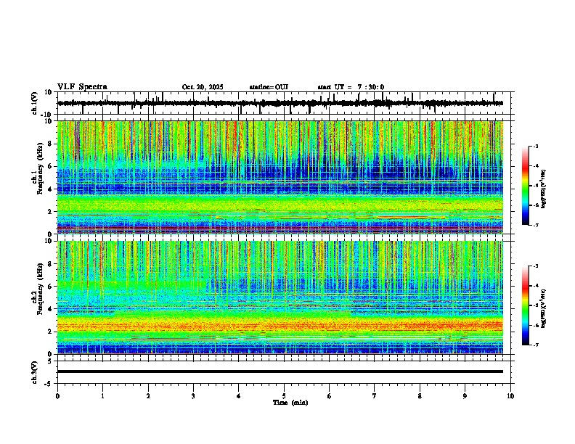Click the ch.2 spectrogram color scale bar
Image resolution: width=575 pixels, height=444 pixels.
[x=526, y=305]
